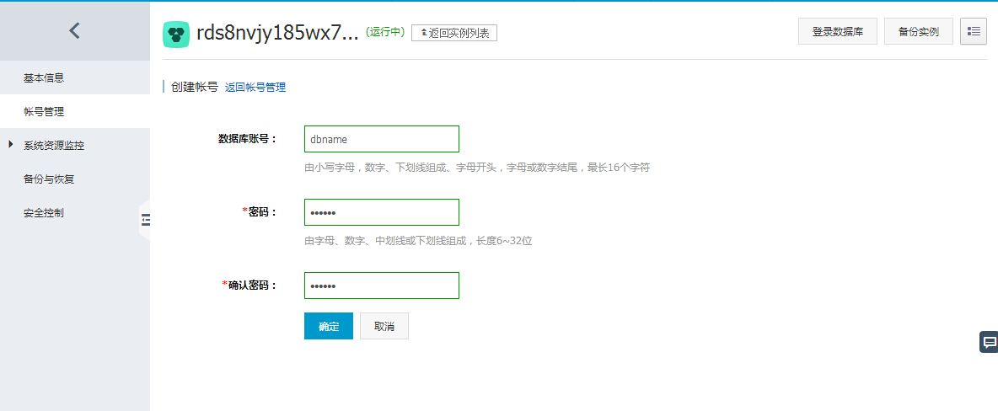This screenshot has width=998, height=411.
Task: Click into the 密码 field
Action: (x=381, y=212)
